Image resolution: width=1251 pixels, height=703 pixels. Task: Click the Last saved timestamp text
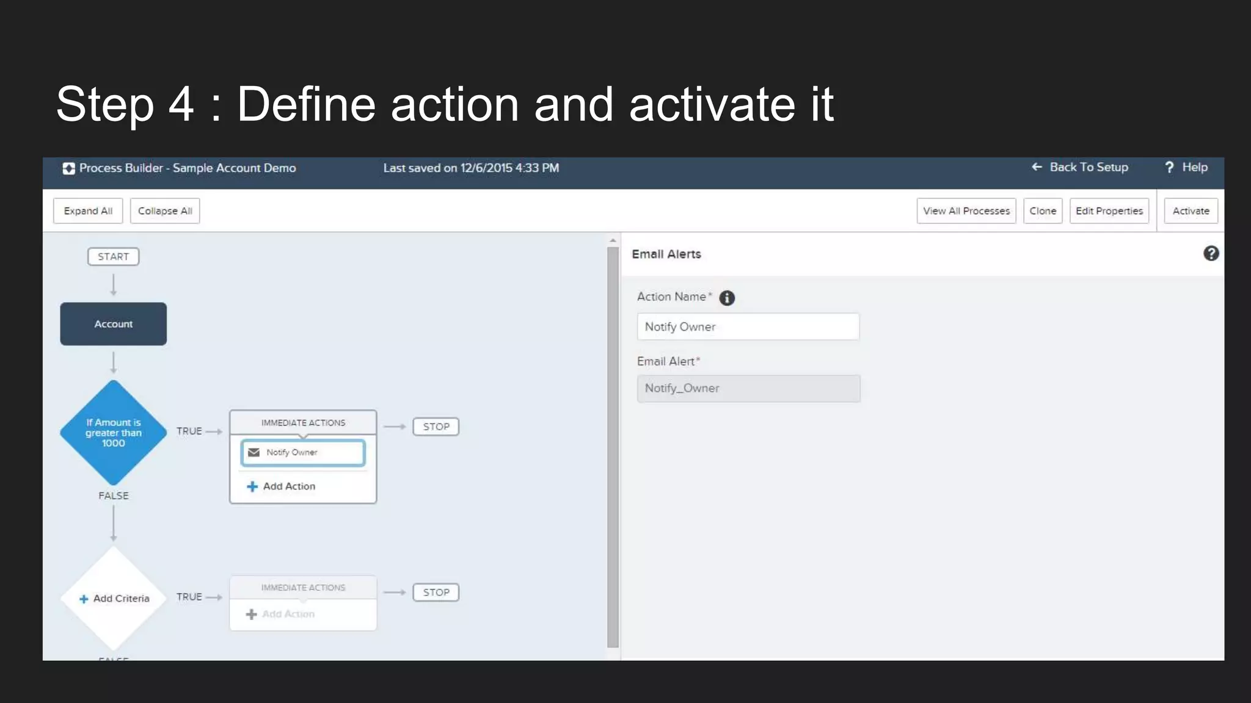pos(471,168)
